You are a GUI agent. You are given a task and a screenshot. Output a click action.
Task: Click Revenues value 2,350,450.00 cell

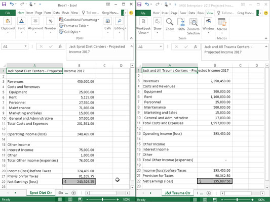coord(215,81)
